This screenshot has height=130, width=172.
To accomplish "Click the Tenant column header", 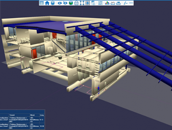I will click(x=12, y=115).
